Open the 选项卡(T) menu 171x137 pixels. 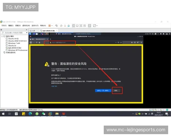click(35, 26)
